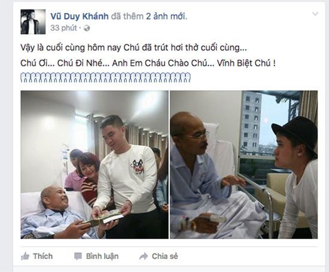
Task: Click the "đã thêm" text in header
Action: pyautogui.click(x=127, y=16)
